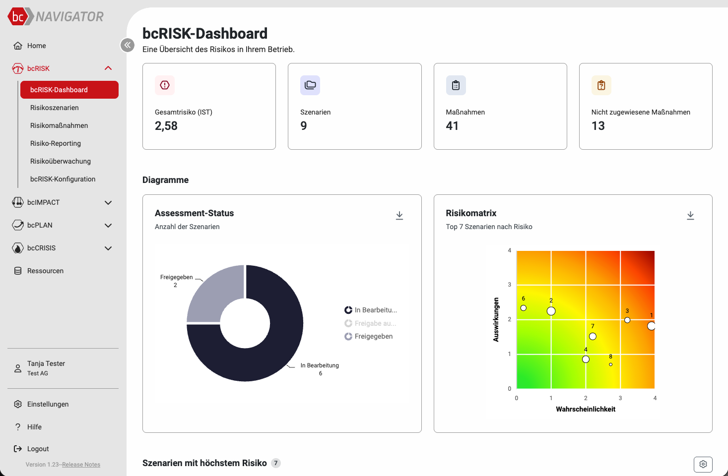Collapse the sidebar with the double-chevron button
Image resolution: width=728 pixels, height=476 pixels.
click(128, 45)
